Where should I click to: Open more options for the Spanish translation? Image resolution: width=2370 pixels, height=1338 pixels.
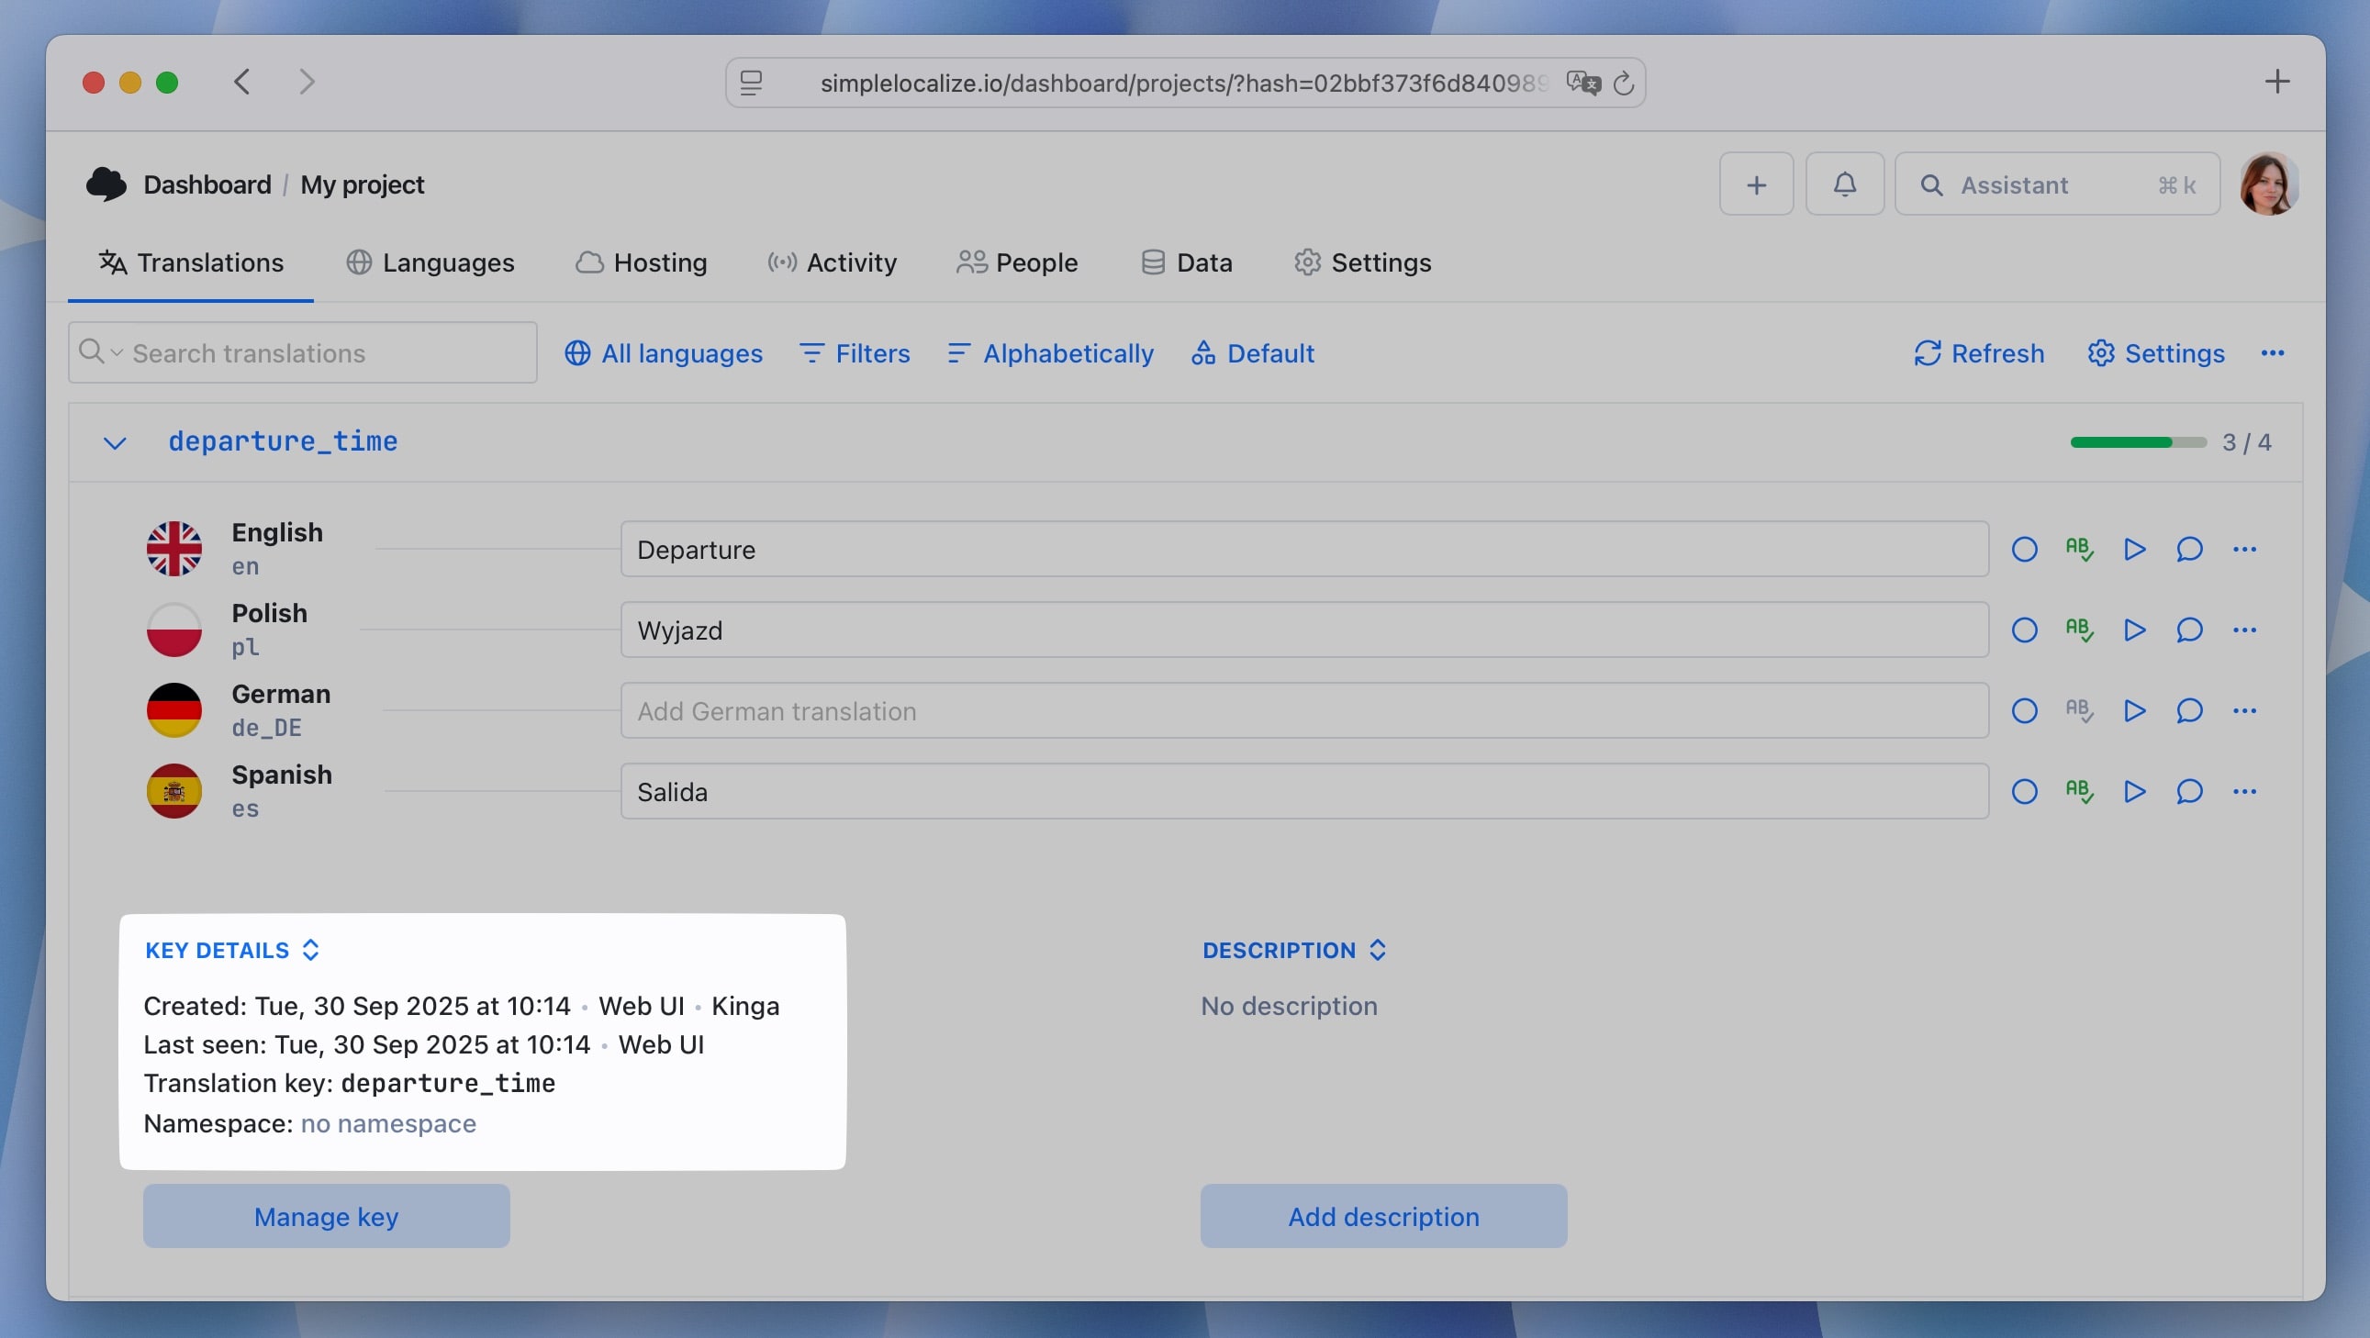[x=2245, y=791]
